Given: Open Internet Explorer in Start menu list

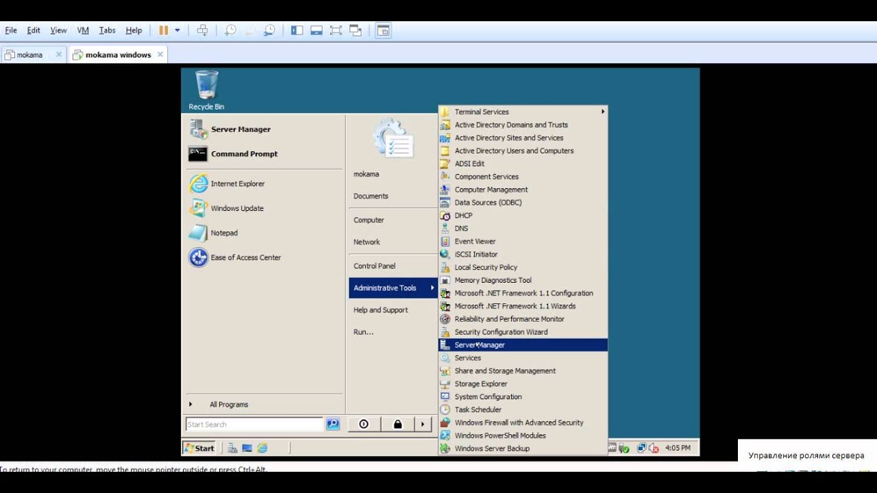Looking at the screenshot, I should click(x=264, y=184).
